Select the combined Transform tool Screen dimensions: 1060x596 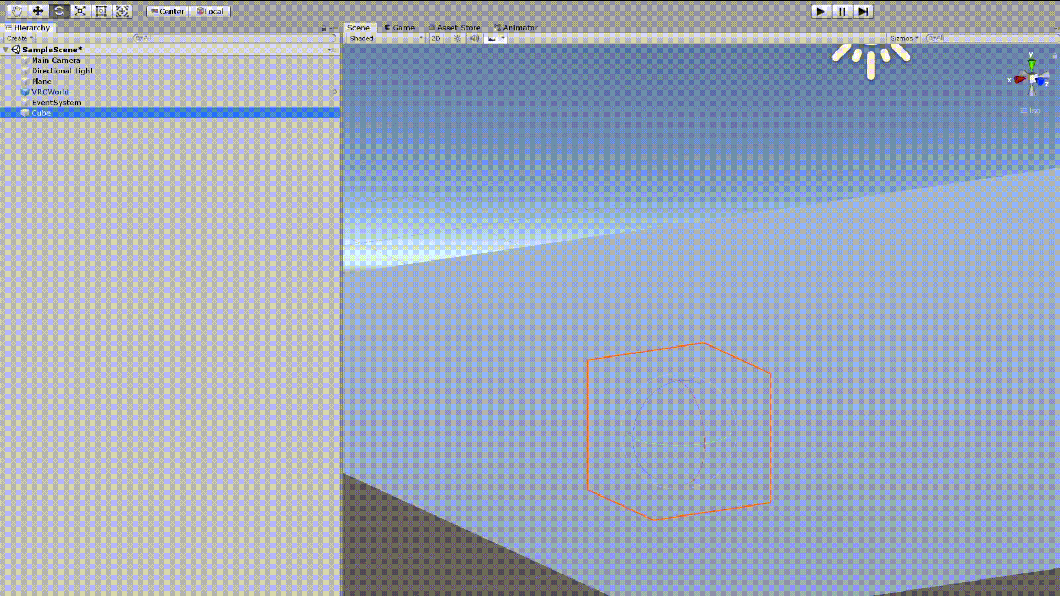122,11
